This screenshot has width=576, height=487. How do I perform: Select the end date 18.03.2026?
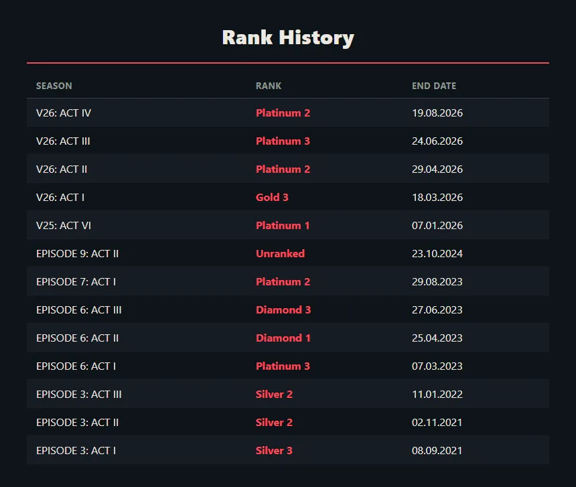tap(437, 197)
